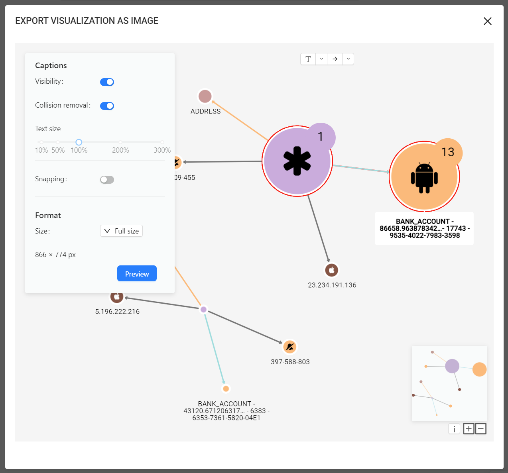
Task: Disable the Collision removal switch
Action: pyautogui.click(x=107, y=106)
